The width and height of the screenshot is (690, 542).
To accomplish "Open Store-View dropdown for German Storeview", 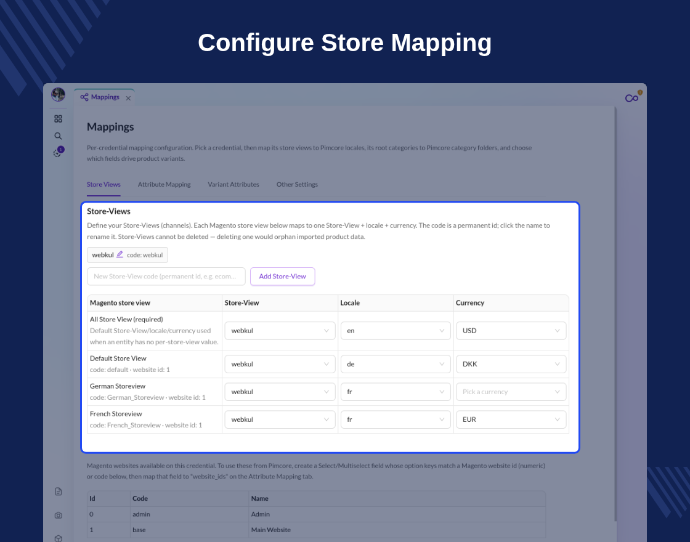I will (280, 392).
